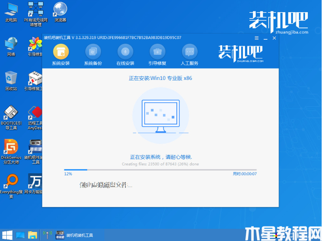Launch the 浏览器 desktop shortcut
This screenshot has width=322, height=241.
[60, 12]
